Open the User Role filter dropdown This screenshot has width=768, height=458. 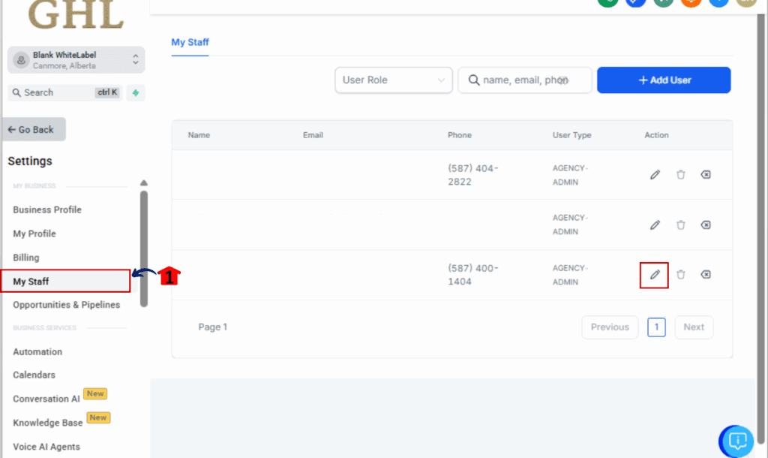[x=393, y=80]
